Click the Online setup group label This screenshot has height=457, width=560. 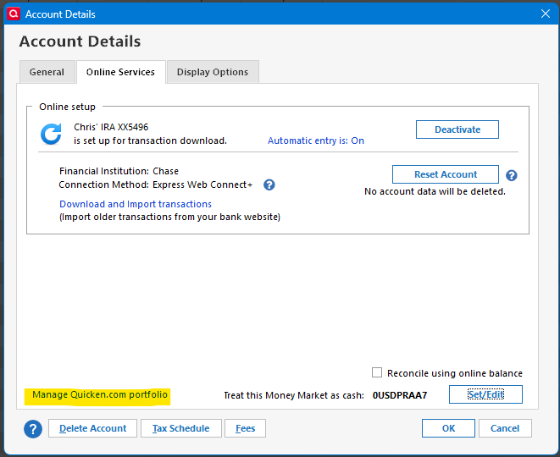click(67, 107)
